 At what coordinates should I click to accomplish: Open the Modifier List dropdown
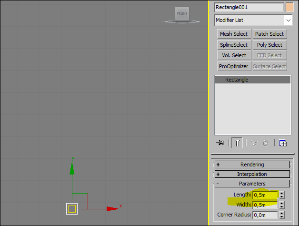point(254,20)
